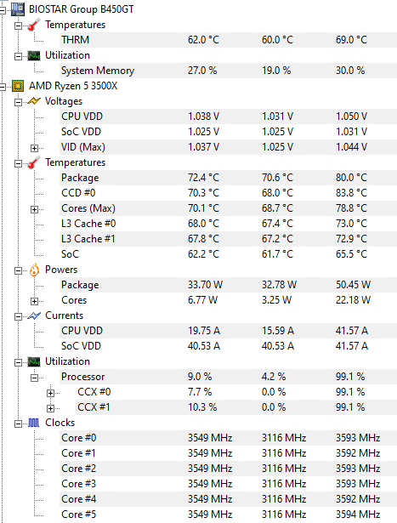Expand the CCX #0 utilization node
The image size is (397, 523).
[x=50, y=393]
